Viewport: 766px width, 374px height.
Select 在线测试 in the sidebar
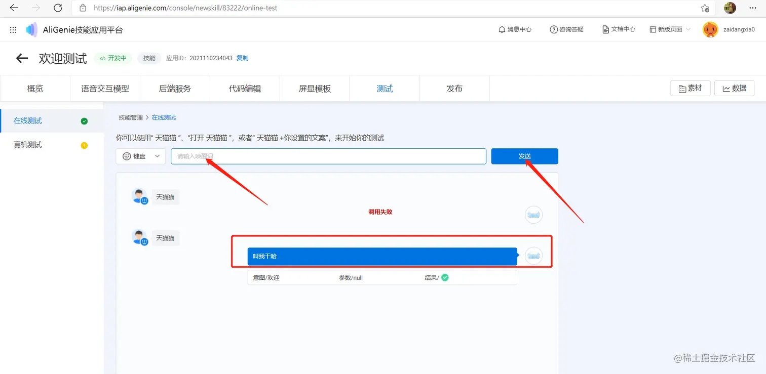click(52, 121)
